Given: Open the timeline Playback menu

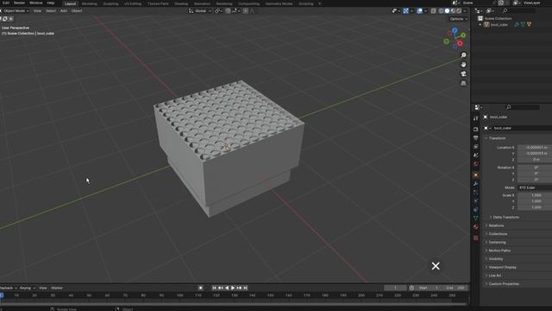Looking at the screenshot, I should [x=8, y=288].
